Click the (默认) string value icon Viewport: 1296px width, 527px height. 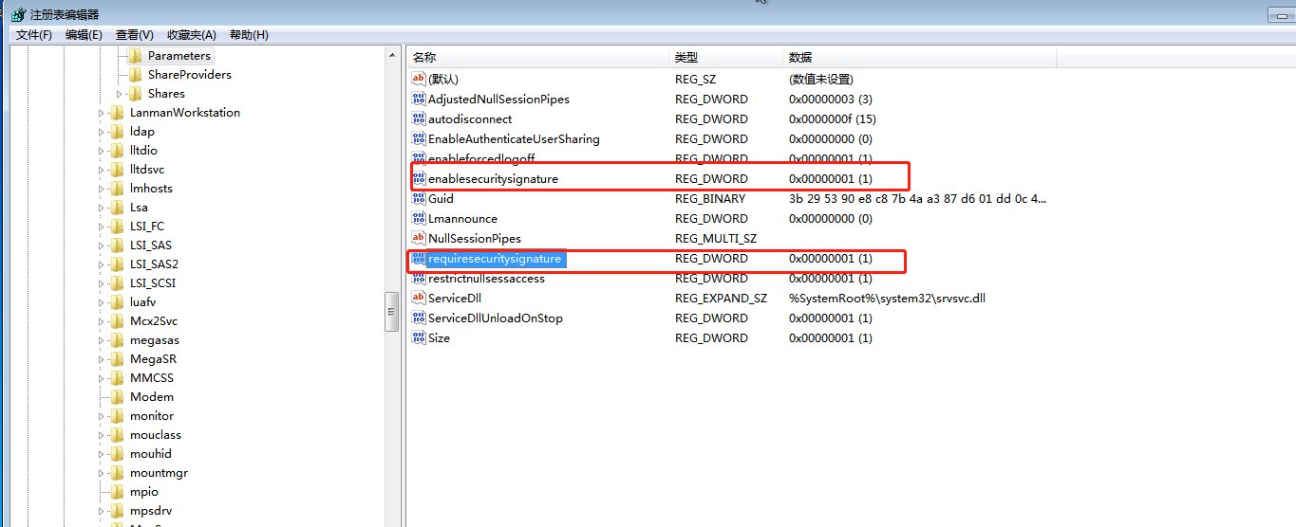419,79
